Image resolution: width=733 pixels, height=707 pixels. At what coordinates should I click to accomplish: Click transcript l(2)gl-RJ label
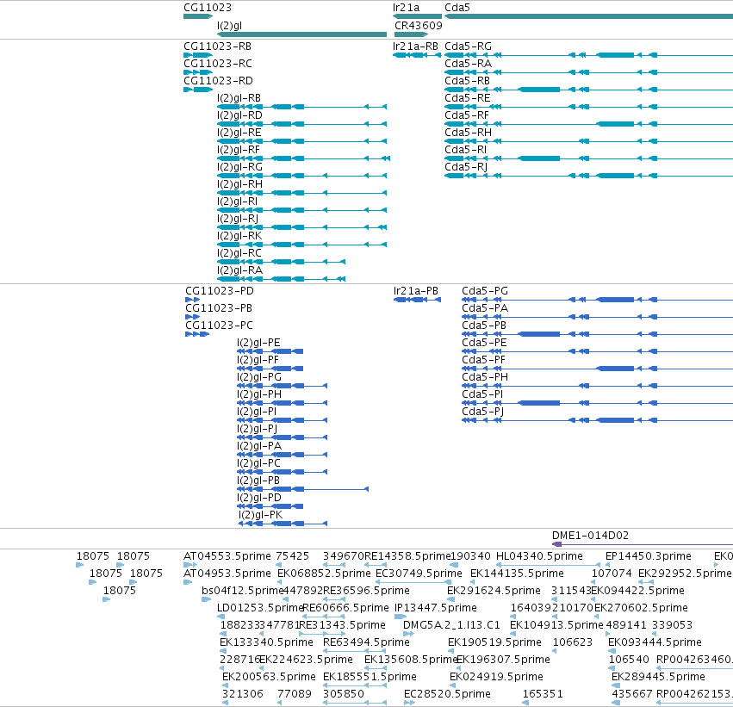click(x=238, y=219)
